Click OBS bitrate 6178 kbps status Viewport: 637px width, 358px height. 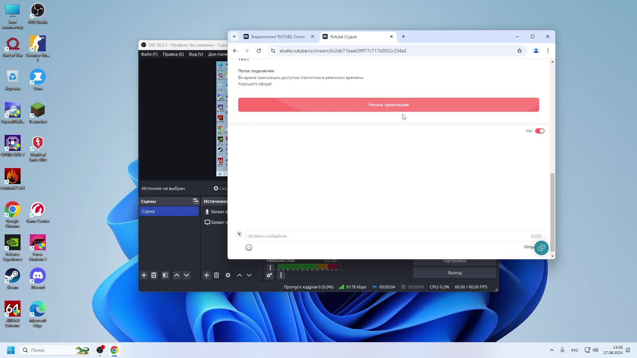click(x=353, y=287)
